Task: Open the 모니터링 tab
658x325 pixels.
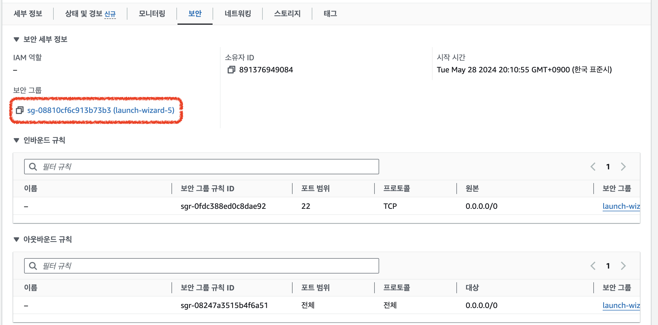Action: (x=152, y=13)
